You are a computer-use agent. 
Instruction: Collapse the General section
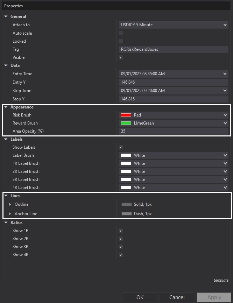[6, 16]
